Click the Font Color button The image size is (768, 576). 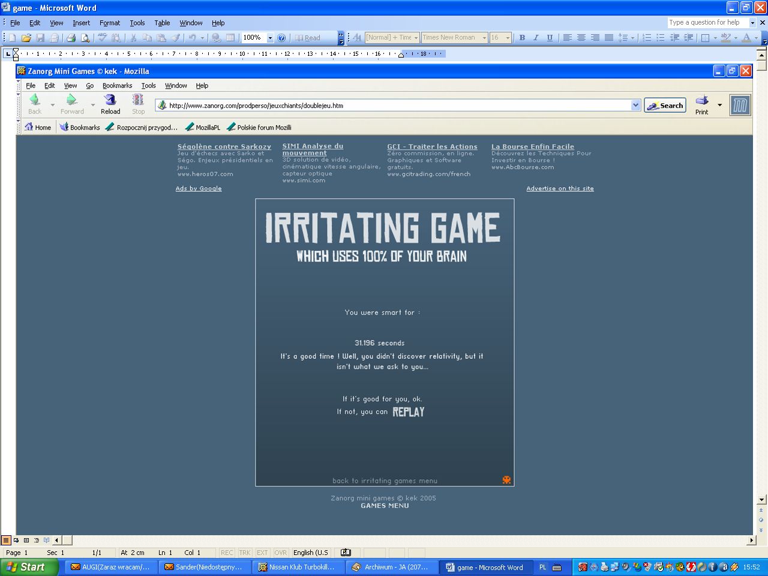(x=746, y=38)
